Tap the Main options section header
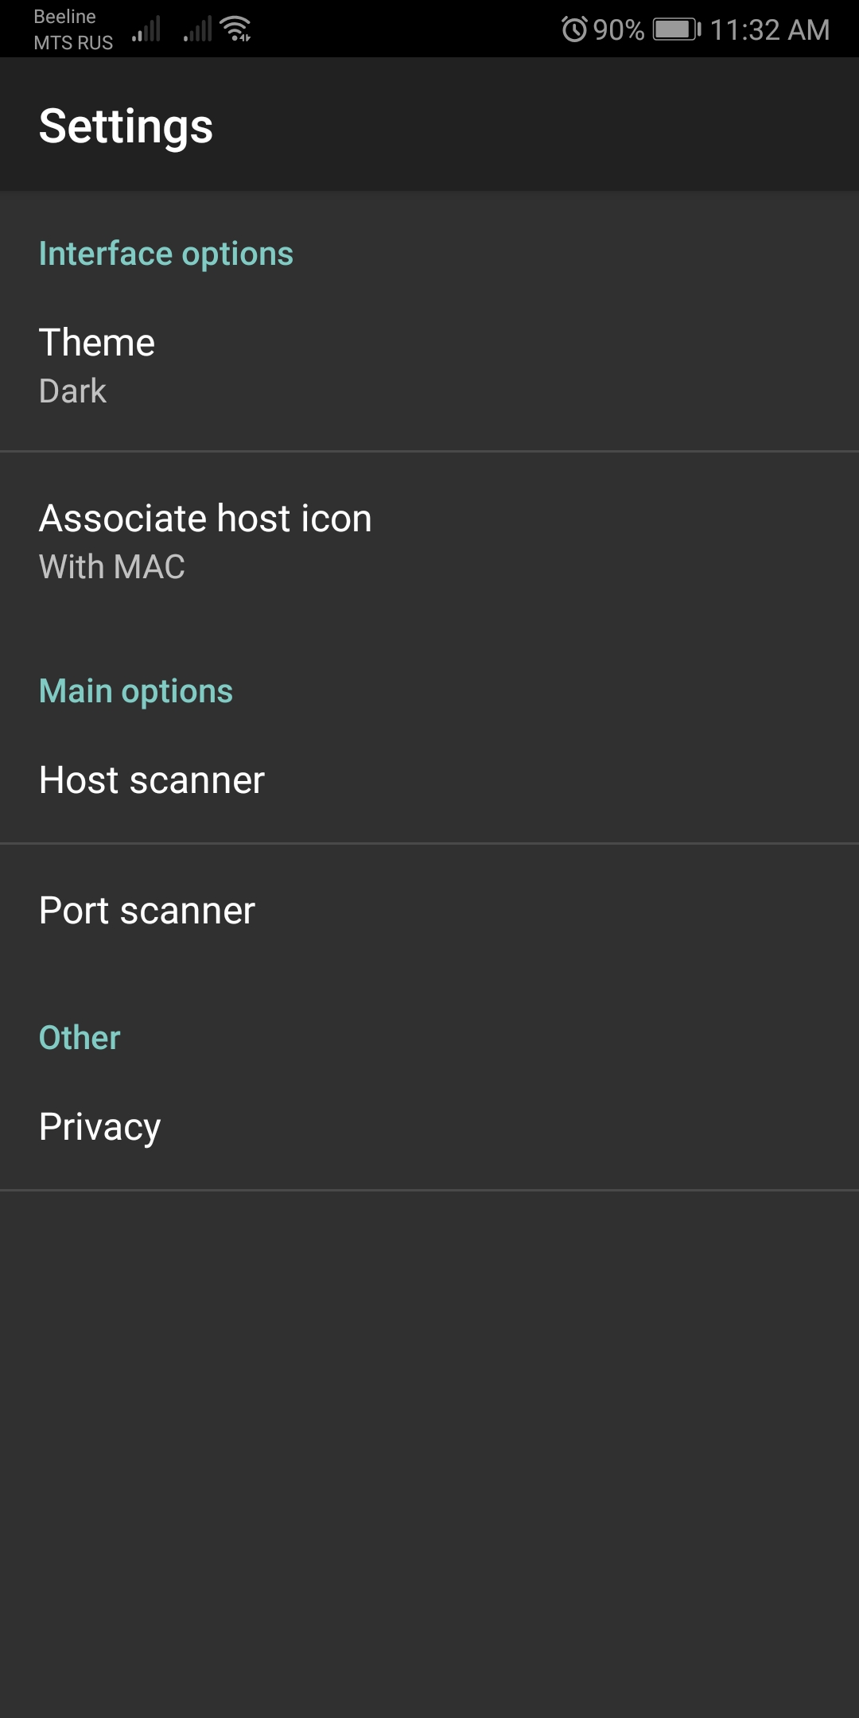 click(136, 691)
